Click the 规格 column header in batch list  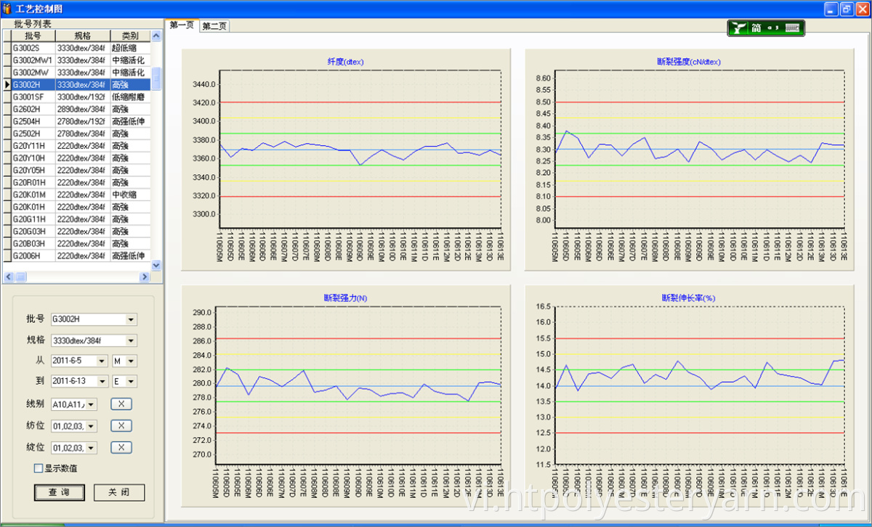[x=82, y=36]
